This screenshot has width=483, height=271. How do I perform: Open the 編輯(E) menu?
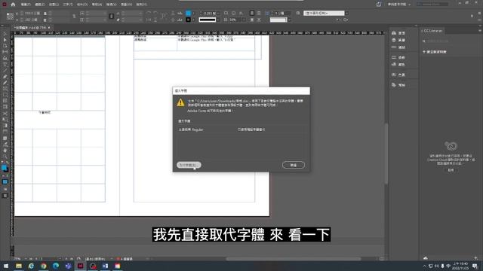tap(40, 5)
